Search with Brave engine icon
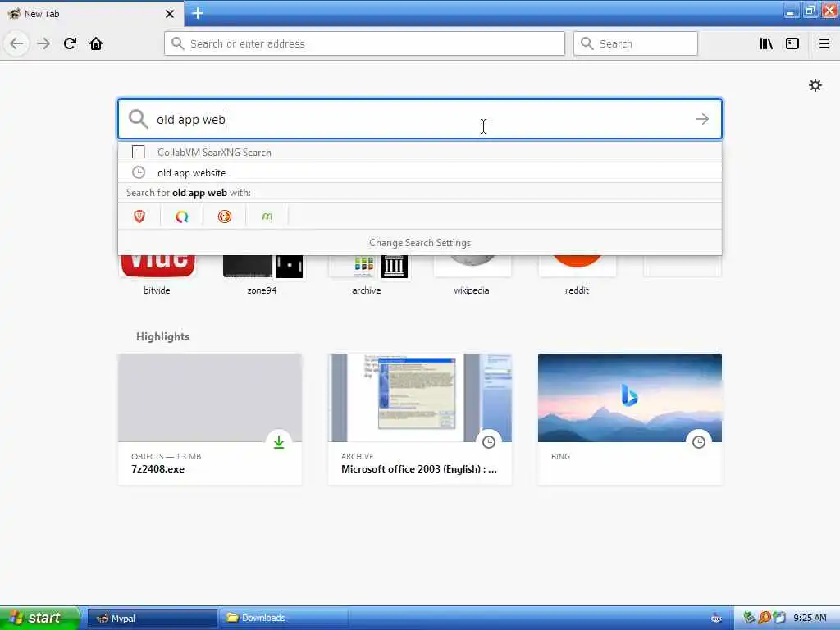This screenshot has height=630, width=840. (x=139, y=216)
